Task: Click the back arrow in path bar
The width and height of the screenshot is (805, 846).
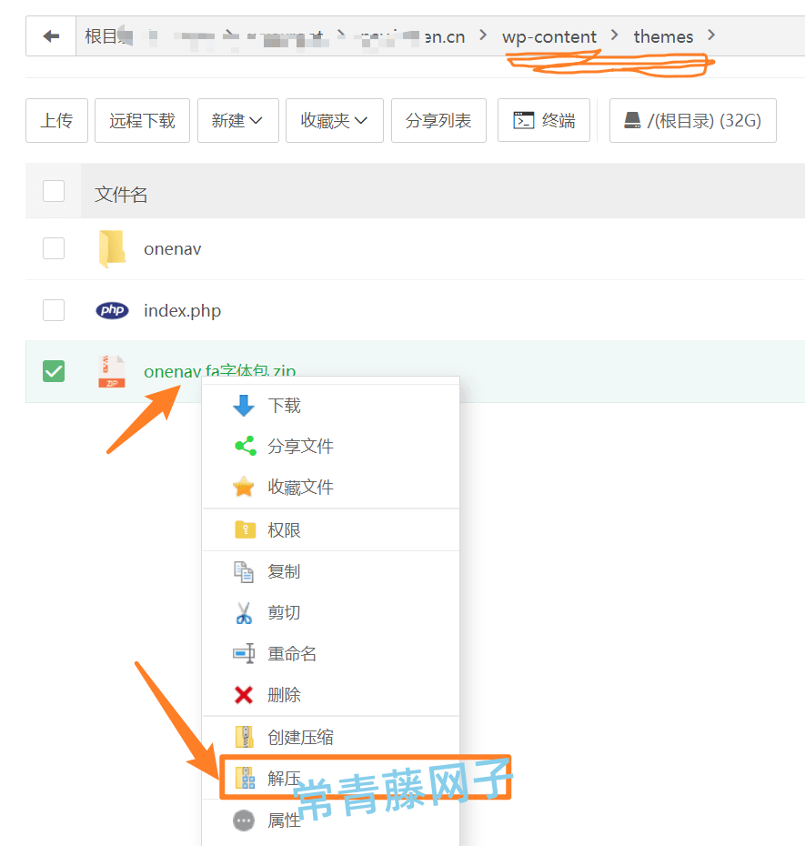Action: (51, 36)
